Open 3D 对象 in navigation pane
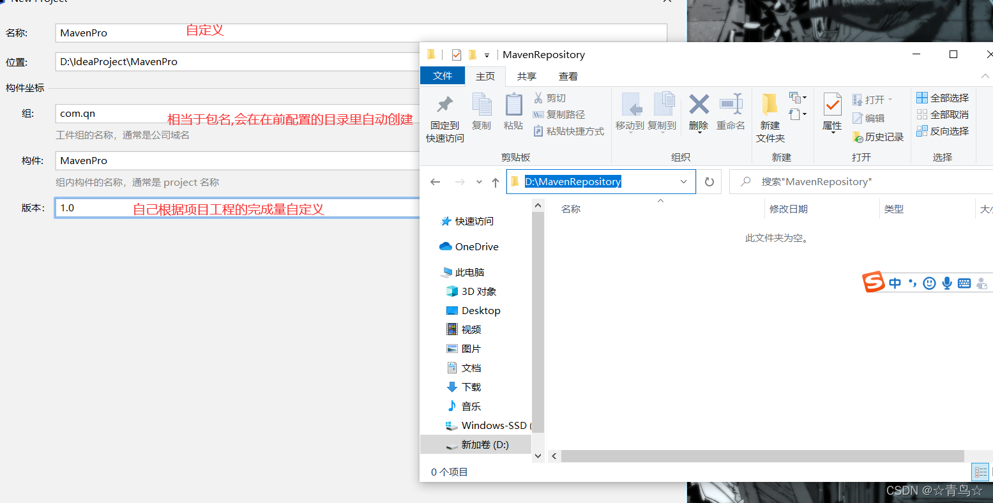This screenshot has width=993, height=503. 471,292
